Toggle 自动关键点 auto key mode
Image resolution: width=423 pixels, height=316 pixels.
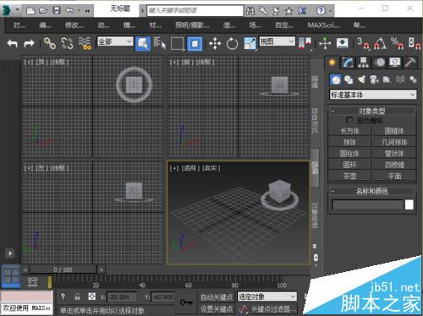217,297
